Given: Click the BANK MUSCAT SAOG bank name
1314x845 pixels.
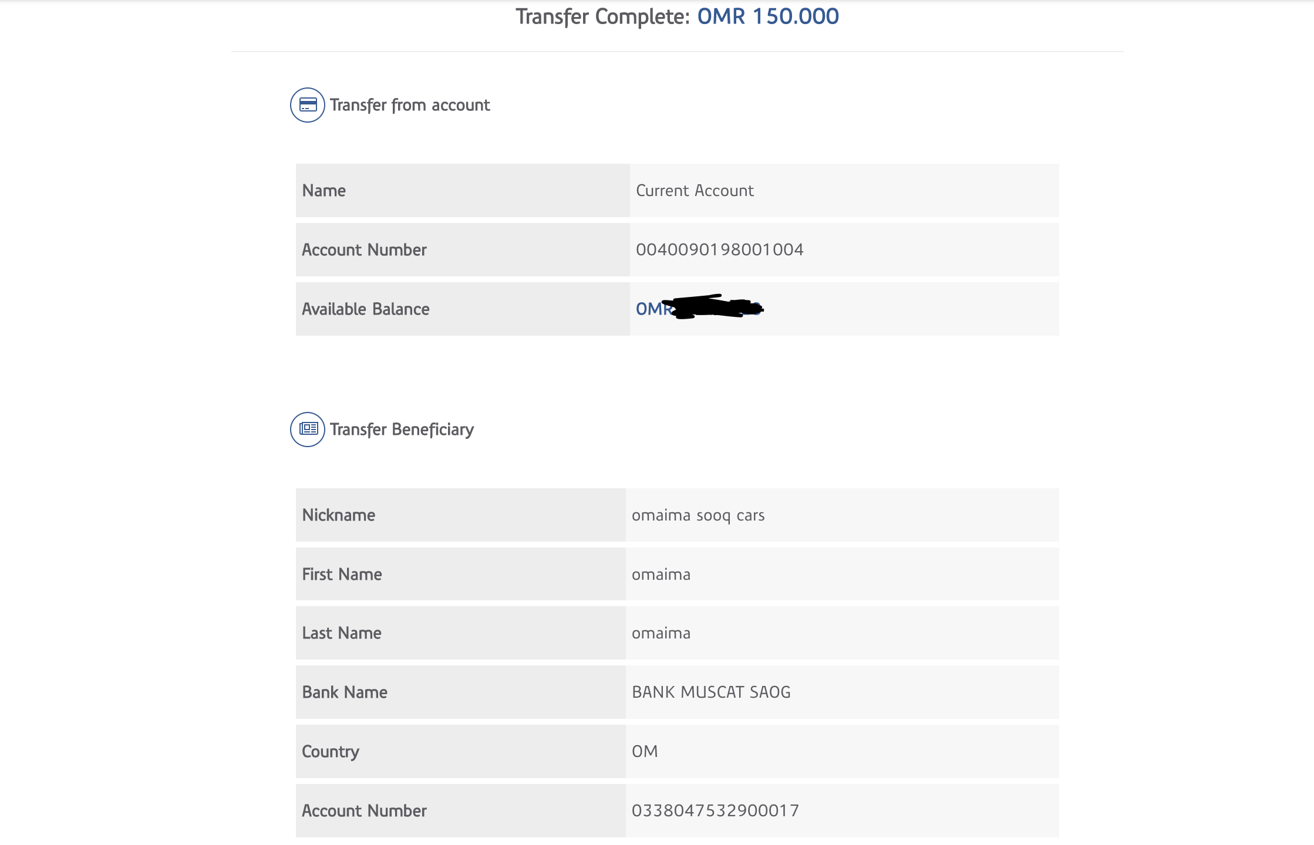Looking at the screenshot, I should pos(711,692).
